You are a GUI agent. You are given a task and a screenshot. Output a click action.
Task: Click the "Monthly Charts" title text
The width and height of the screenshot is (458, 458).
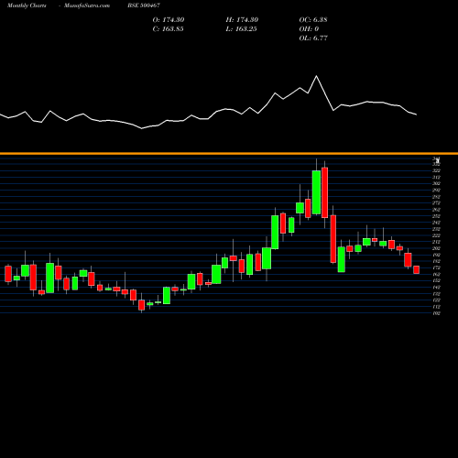point(27,5)
